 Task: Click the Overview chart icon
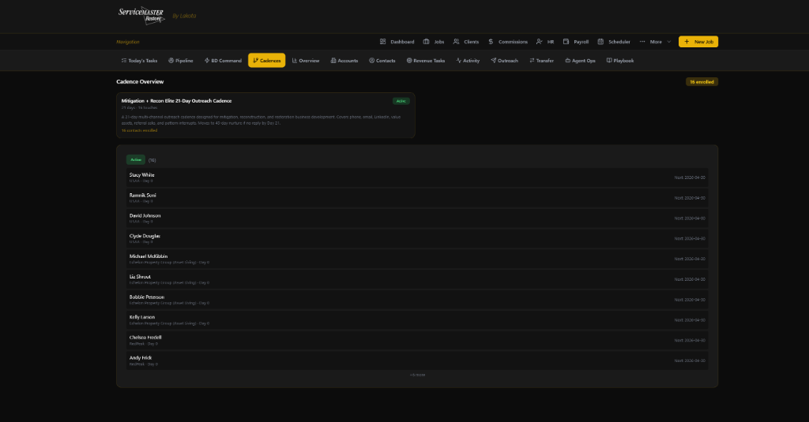(x=295, y=60)
